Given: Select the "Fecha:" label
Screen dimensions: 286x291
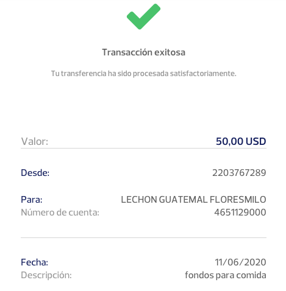Looking at the screenshot, I should 35,262.
